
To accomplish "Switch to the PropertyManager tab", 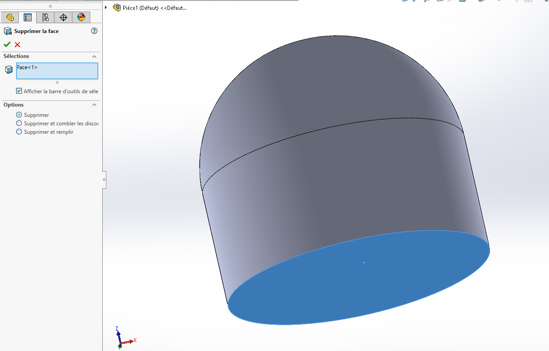I will pos(28,17).
